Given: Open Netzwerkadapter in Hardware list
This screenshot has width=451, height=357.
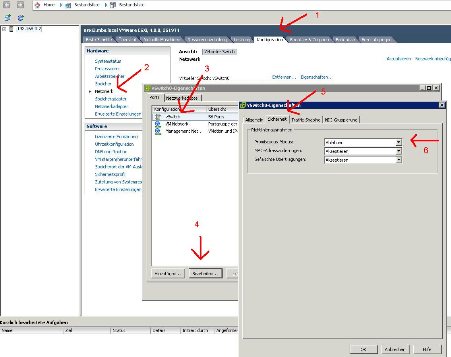Looking at the screenshot, I should pyautogui.click(x=111, y=106).
